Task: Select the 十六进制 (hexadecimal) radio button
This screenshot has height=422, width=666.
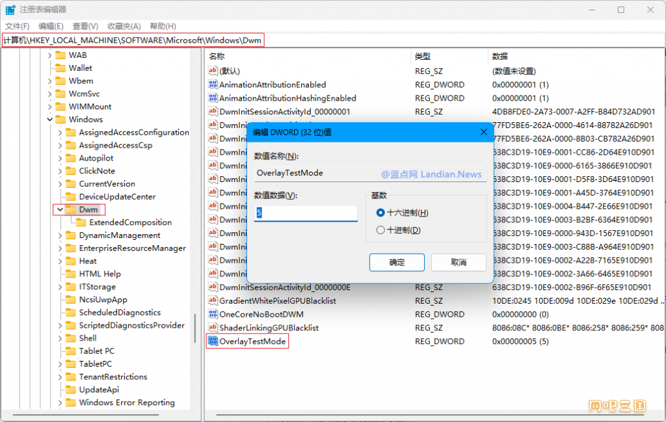Action: 380,213
